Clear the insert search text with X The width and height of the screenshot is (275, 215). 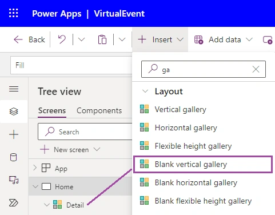tap(256, 69)
